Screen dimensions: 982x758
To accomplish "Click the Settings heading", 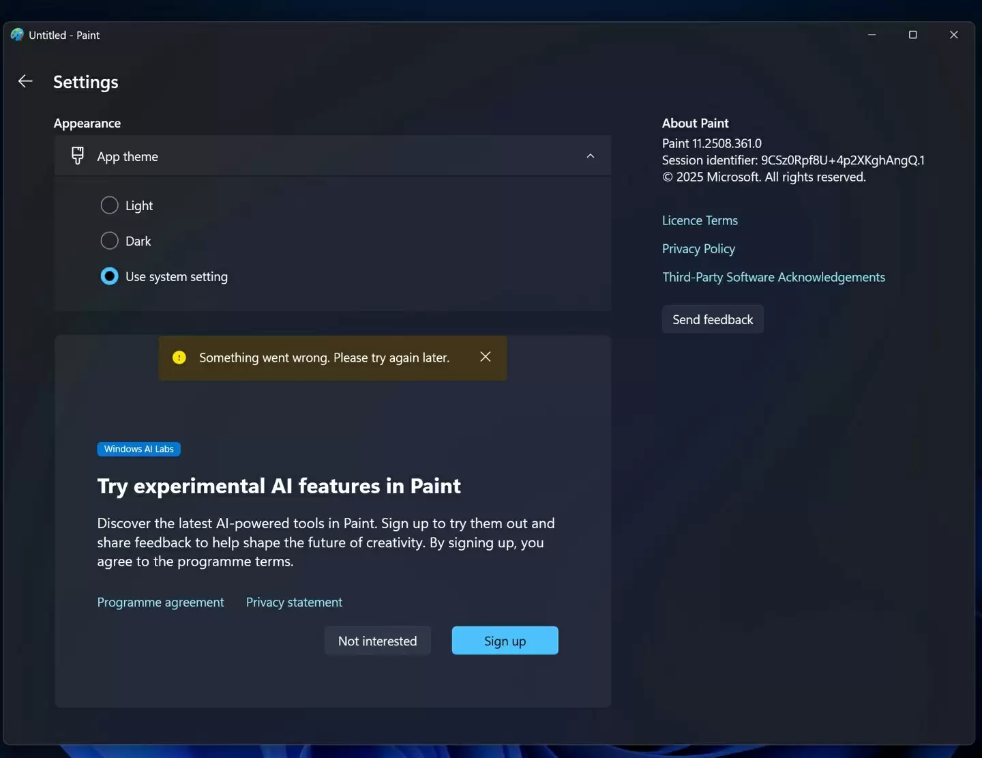I will point(86,81).
